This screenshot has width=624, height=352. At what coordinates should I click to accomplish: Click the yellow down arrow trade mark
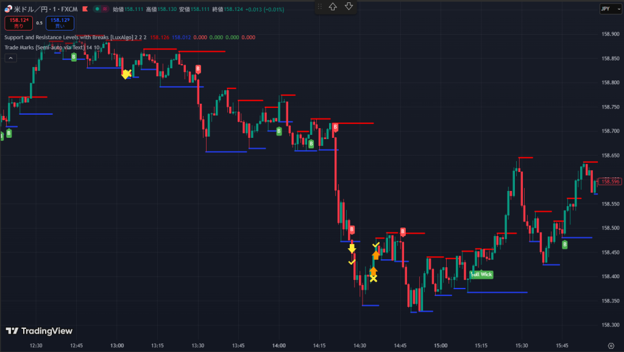click(x=352, y=249)
